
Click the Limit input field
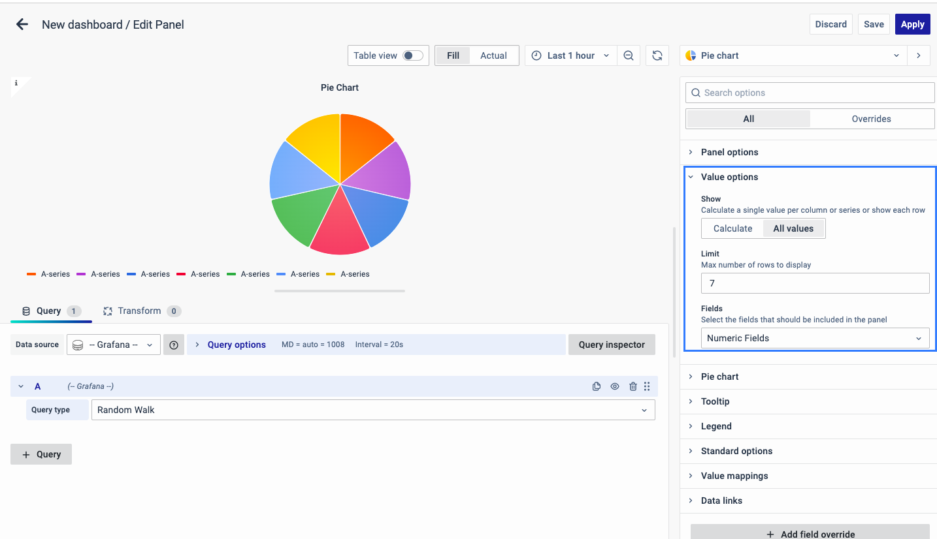coord(815,283)
